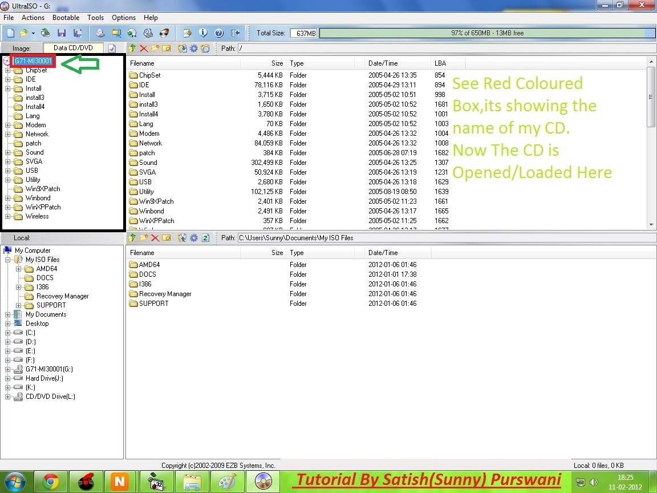Open the Tools menu
Viewport: 657px width, 493px height.
click(96, 18)
